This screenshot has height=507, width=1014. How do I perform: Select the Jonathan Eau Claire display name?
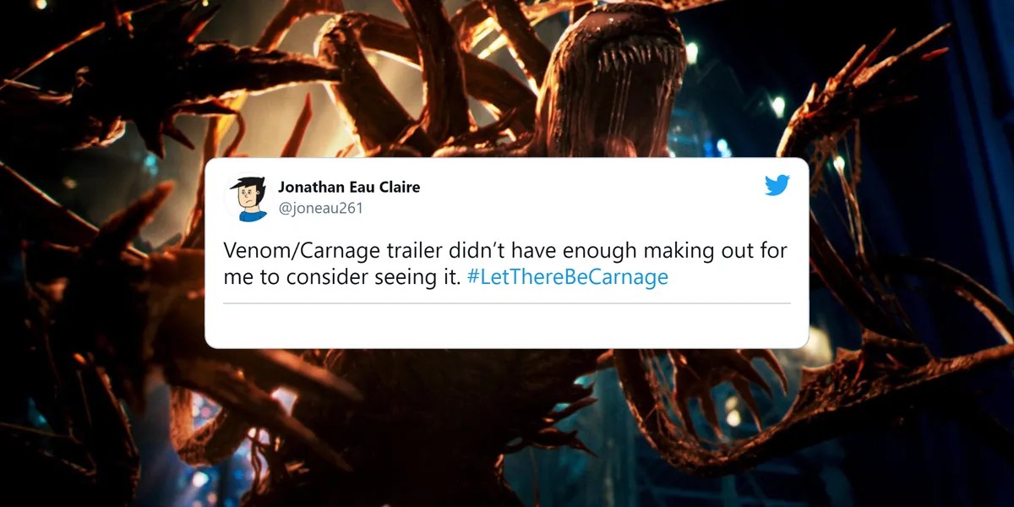click(349, 187)
